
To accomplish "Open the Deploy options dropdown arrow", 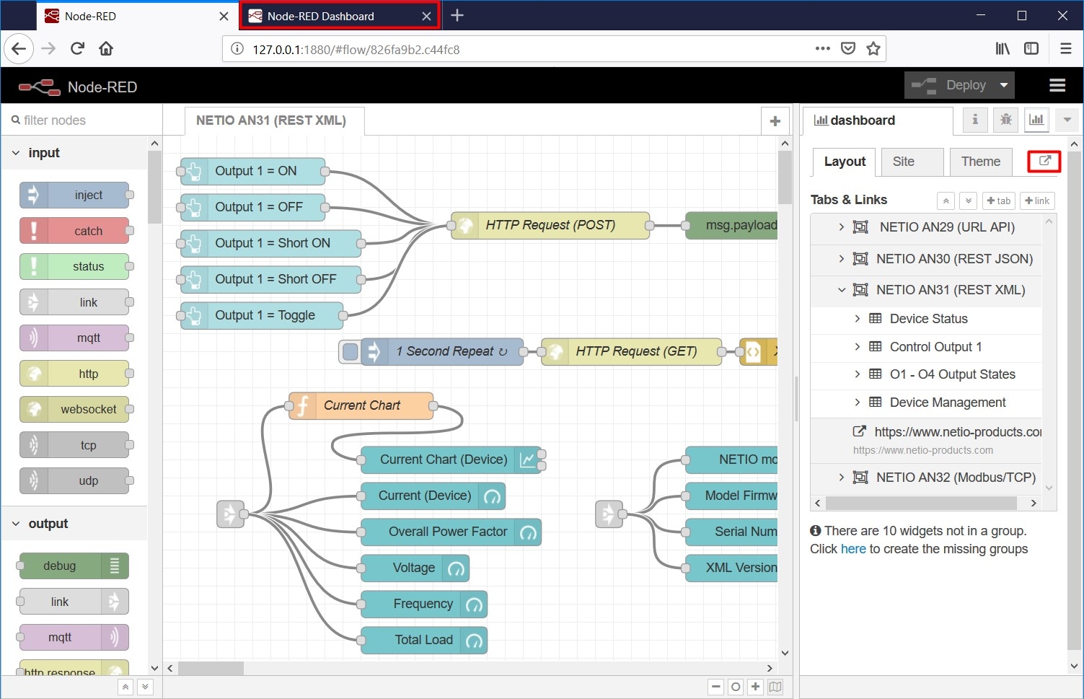I will click(1004, 85).
